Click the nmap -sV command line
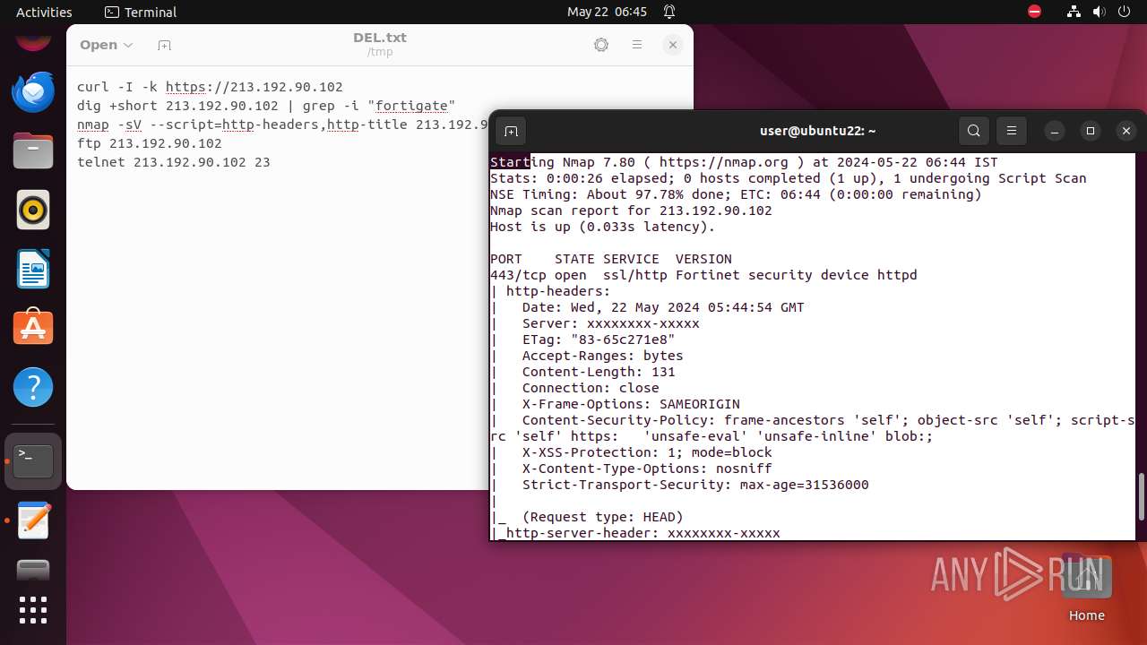Viewport: 1147px width, 645px height. coord(283,125)
